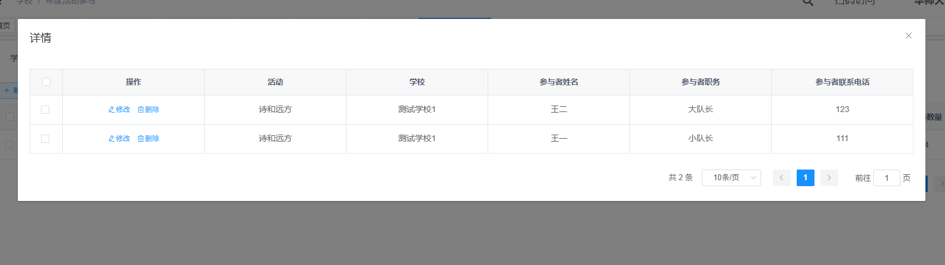945x265 pixels.
Task: Click 删除 trash icon in the 王一 row
Action: tap(141, 139)
